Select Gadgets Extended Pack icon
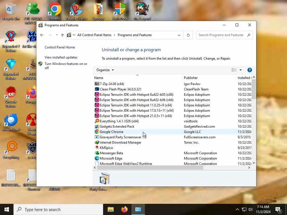287x215 pixels. click(97, 126)
